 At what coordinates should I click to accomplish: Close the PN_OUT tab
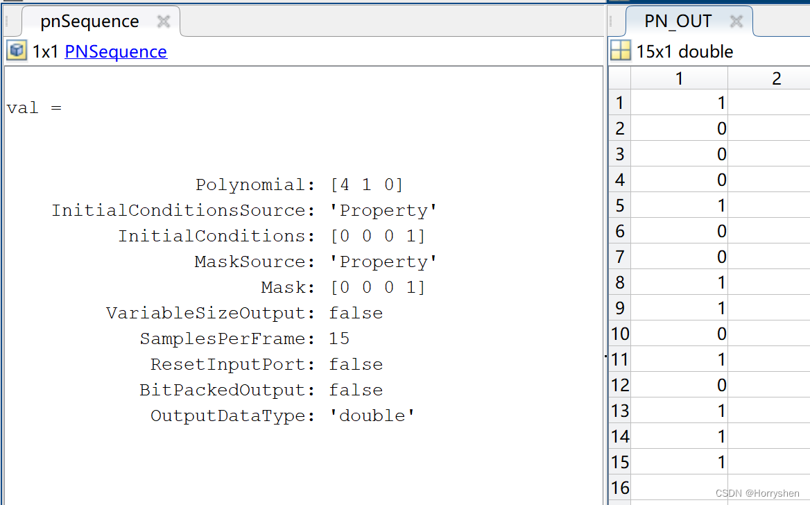(x=736, y=22)
